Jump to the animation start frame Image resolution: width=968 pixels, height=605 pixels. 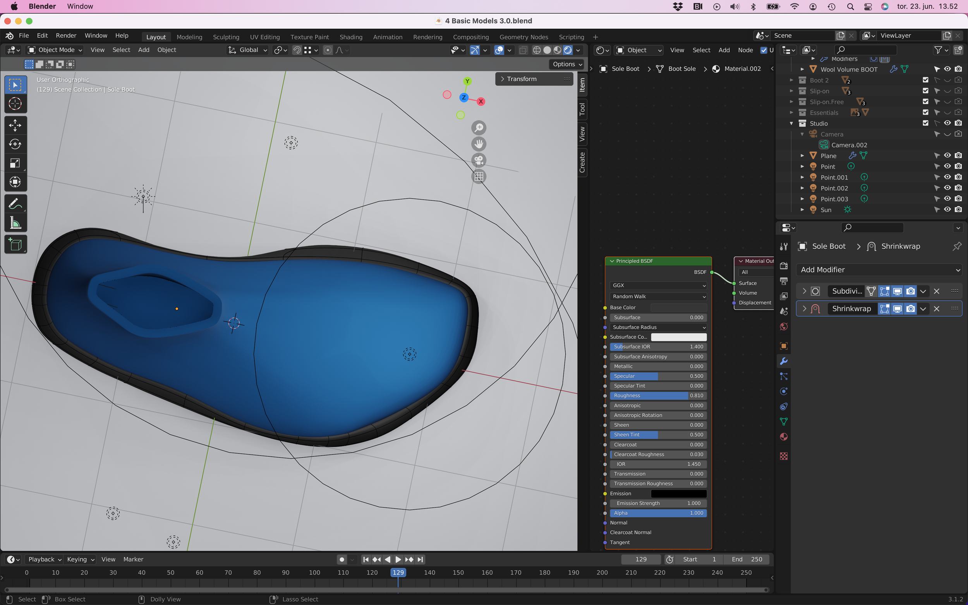pyautogui.click(x=366, y=559)
